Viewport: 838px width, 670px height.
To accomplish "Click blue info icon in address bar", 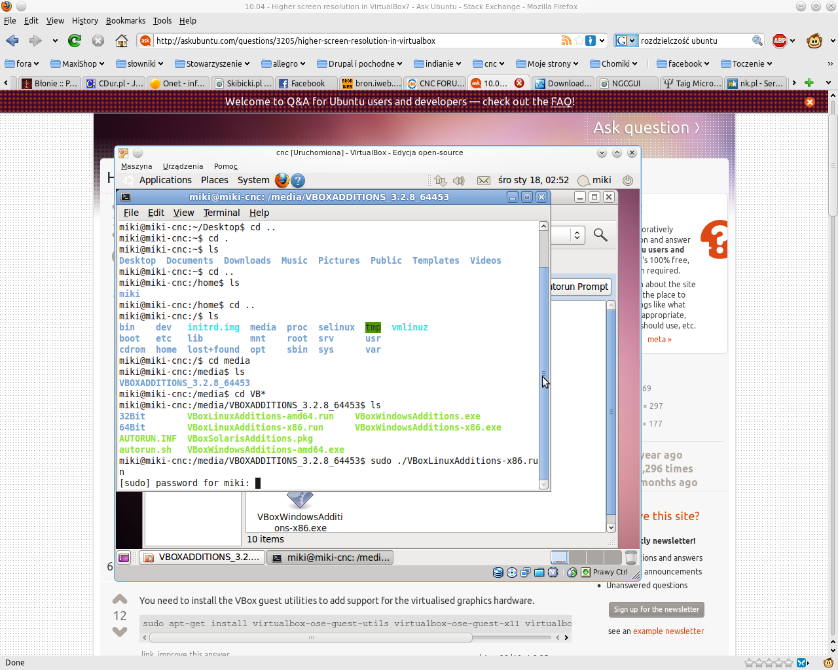I will (x=591, y=41).
